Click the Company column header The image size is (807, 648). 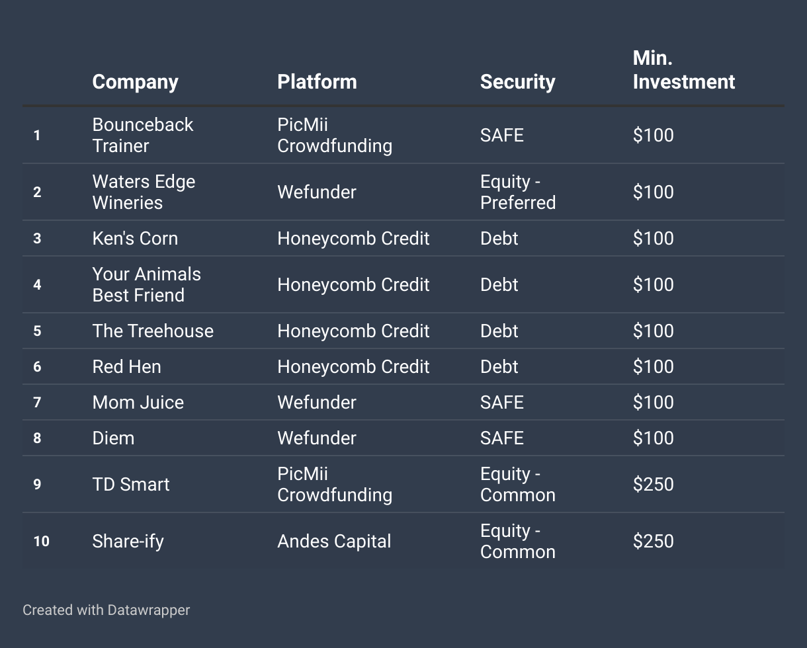coord(135,82)
